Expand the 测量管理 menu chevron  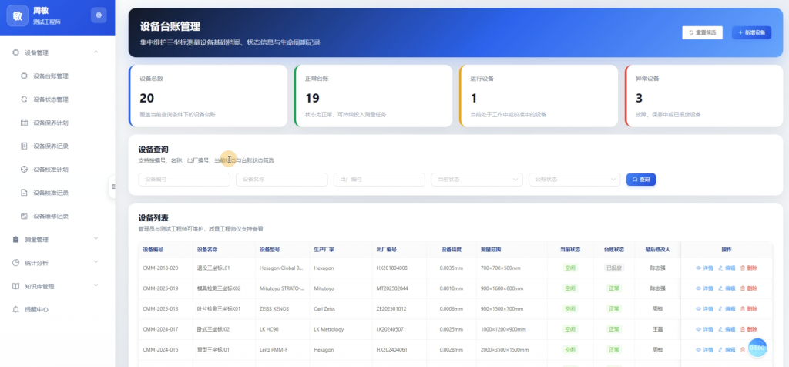pos(96,238)
